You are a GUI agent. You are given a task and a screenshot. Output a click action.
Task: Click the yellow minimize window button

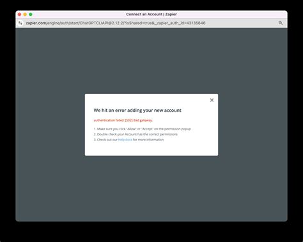(25, 14)
